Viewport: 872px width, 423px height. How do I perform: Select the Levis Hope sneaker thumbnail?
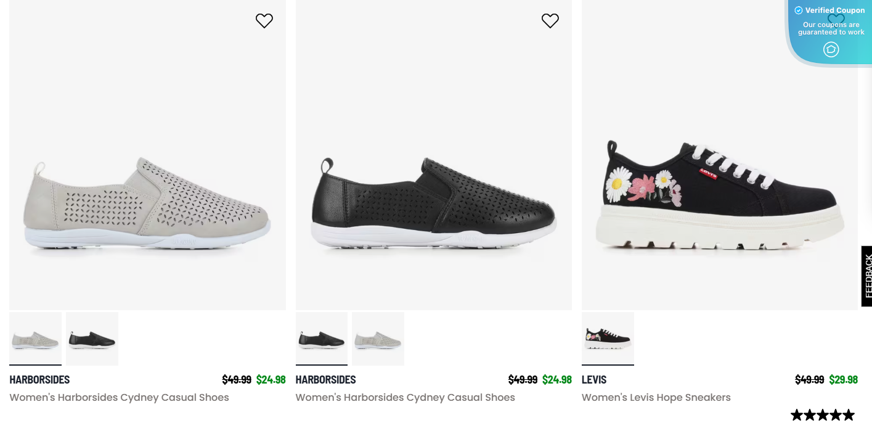(608, 339)
